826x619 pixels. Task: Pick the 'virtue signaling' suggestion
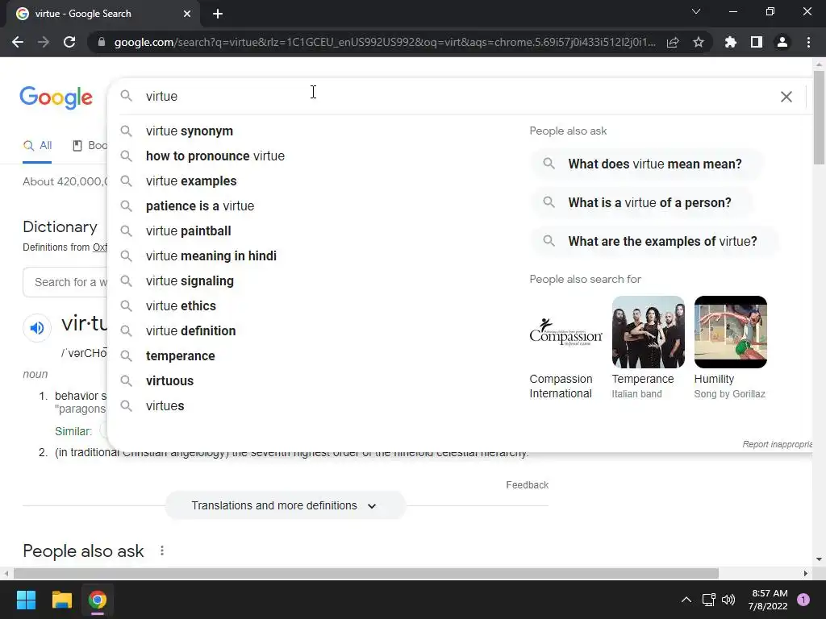click(190, 281)
